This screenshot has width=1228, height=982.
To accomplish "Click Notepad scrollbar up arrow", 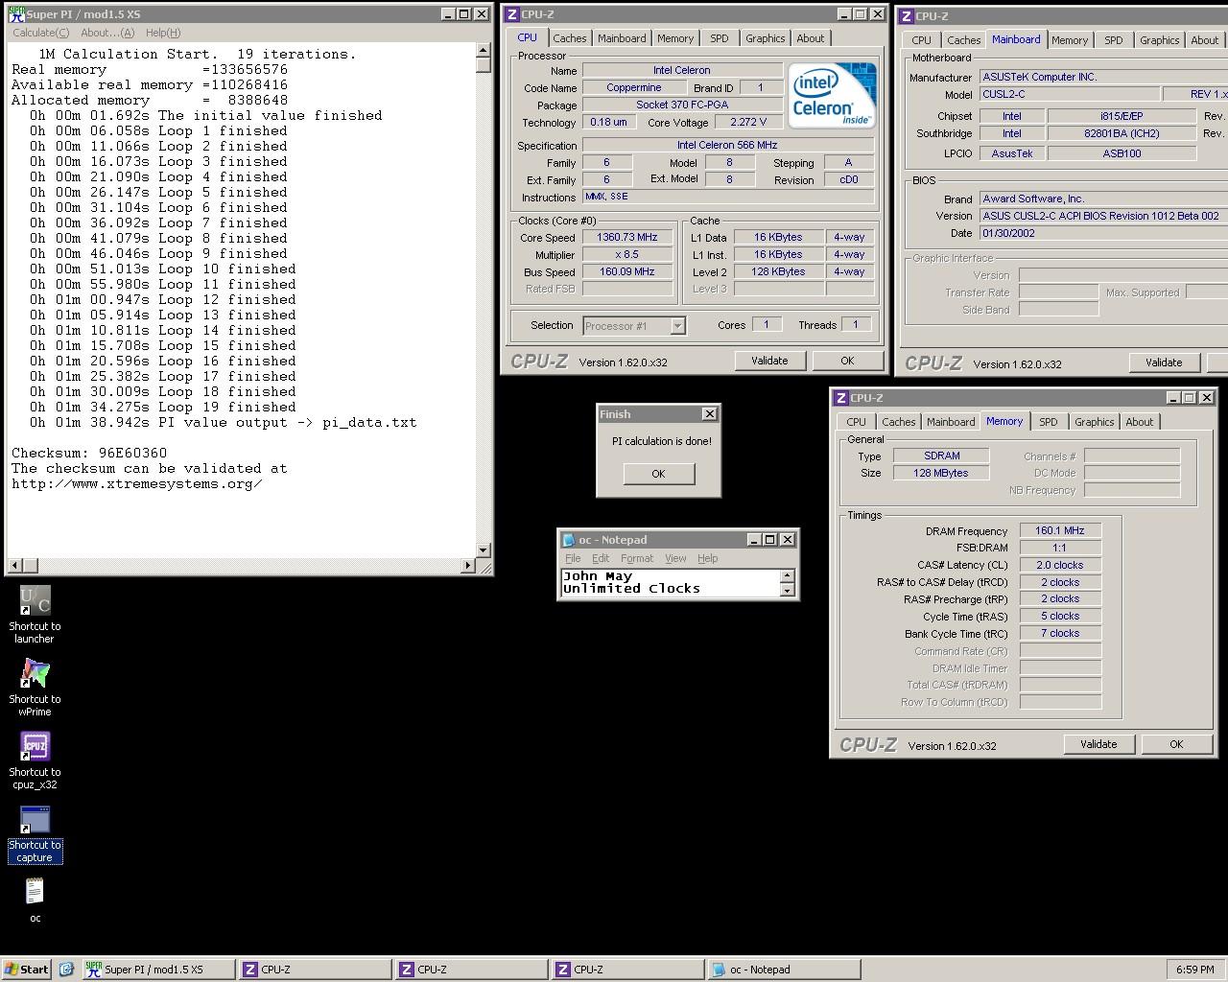I will [x=787, y=575].
